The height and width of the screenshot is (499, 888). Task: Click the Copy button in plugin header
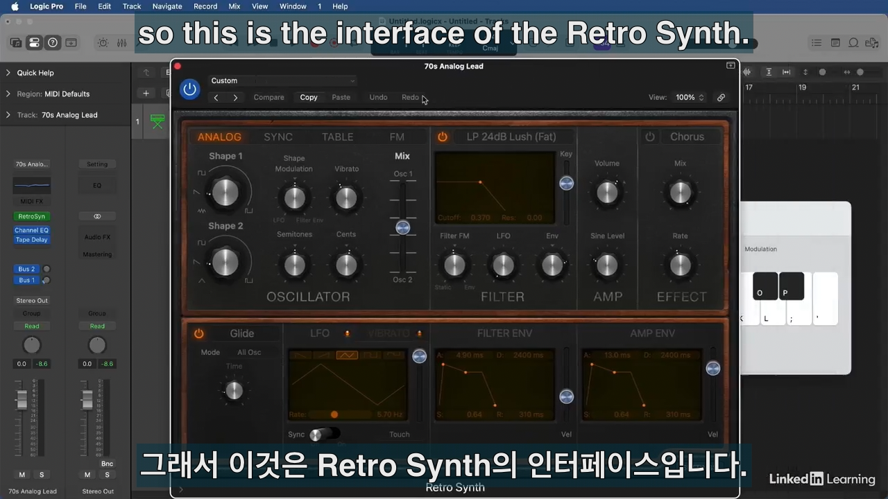pos(309,98)
